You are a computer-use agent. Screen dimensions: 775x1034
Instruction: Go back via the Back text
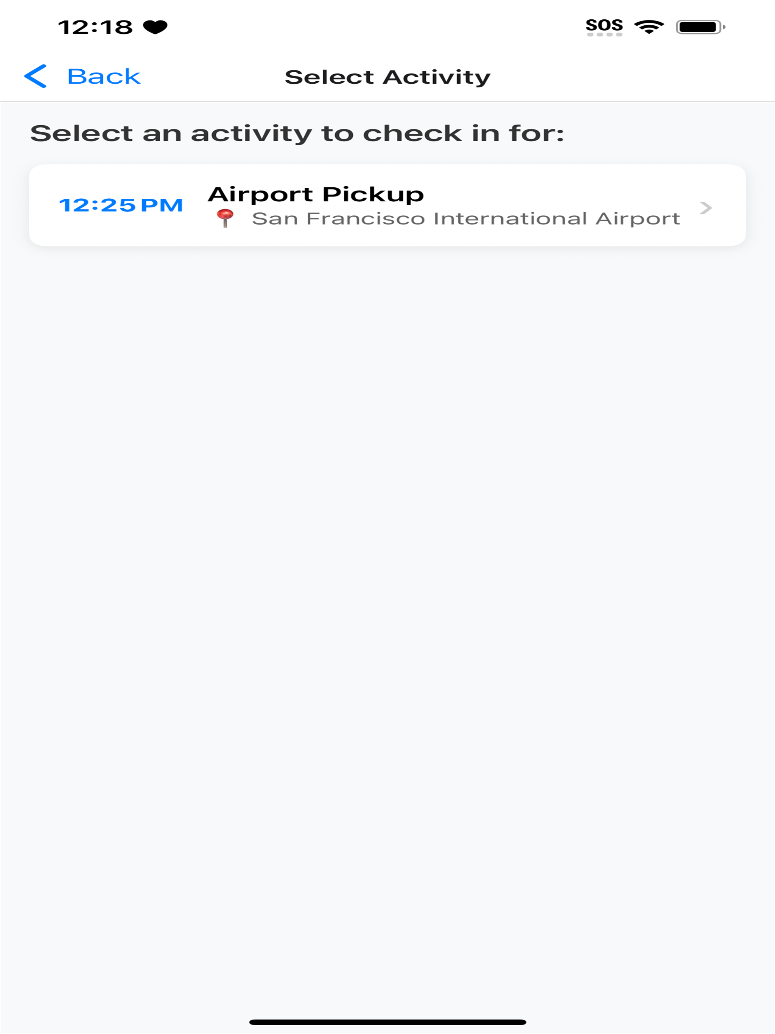tap(104, 77)
